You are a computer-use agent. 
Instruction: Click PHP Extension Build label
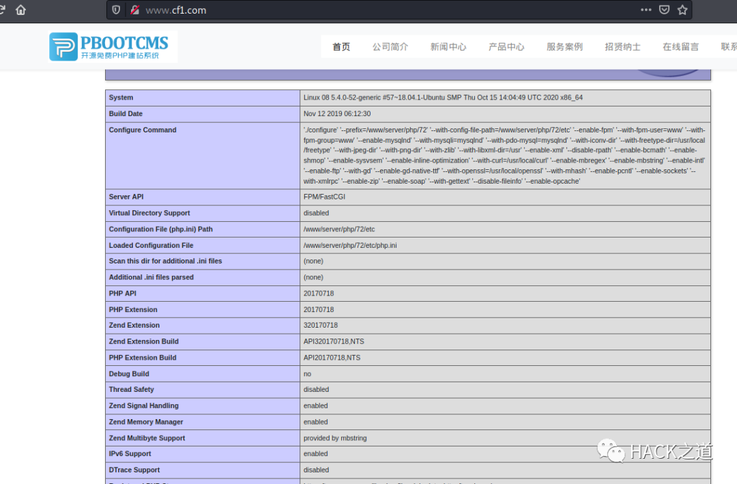pyautogui.click(x=143, y=358)
